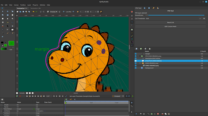
Task: Select the Transform tool in the toolbox
Action: (3, 11)
